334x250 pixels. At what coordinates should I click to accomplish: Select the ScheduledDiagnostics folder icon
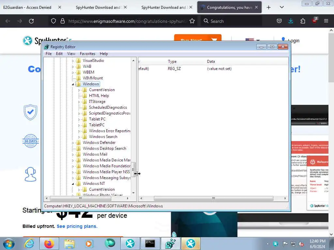tap(85, 107)
